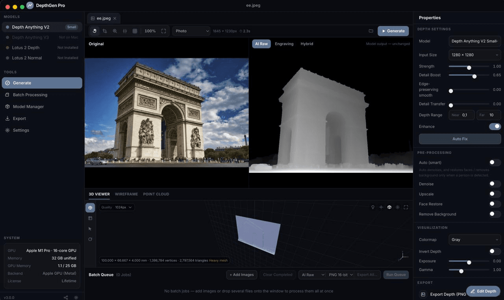
Task: Click the Detail Boost slider handle
Action: [x=474, y=76]
